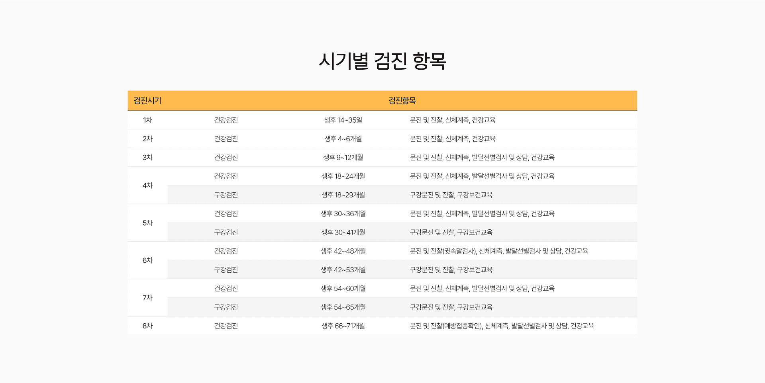Click the 6차 row label

(x=147, y=260)
